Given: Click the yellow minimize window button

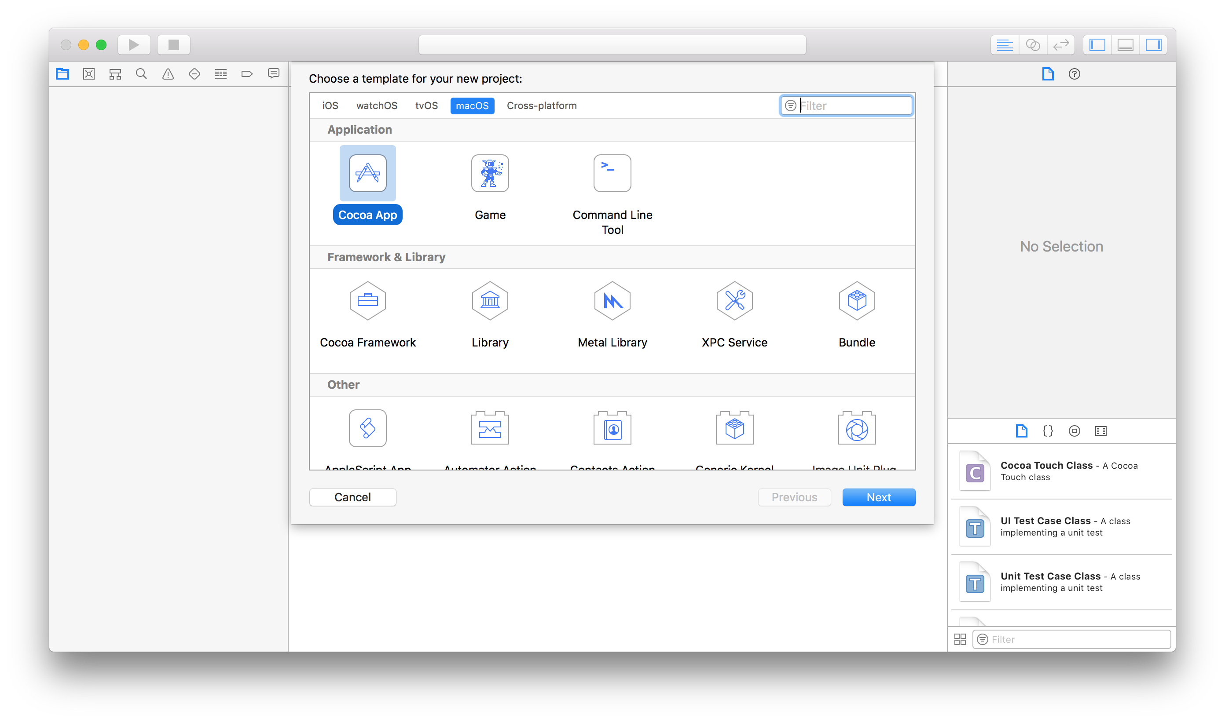Looking at the screenshot, I should point(84,45).
